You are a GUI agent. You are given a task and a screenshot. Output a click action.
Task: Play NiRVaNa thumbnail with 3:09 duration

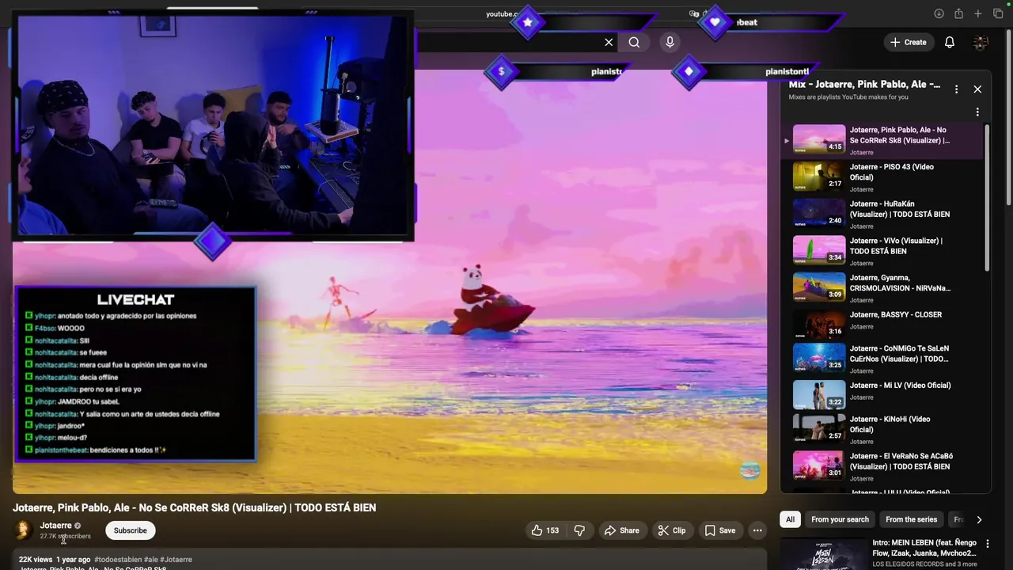point(819,287)
